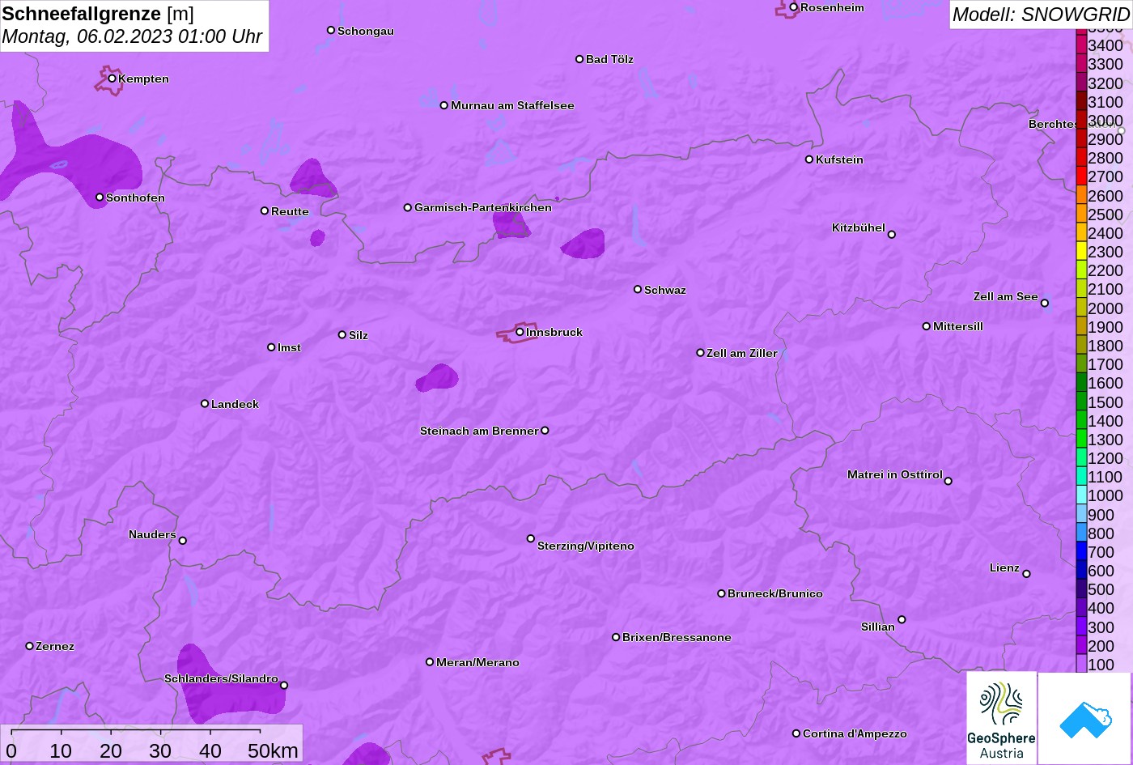The height and width of the screenshot is (765, 1133).
Task: Select the 500 m legend color swatch
Action: [1081, 589]
